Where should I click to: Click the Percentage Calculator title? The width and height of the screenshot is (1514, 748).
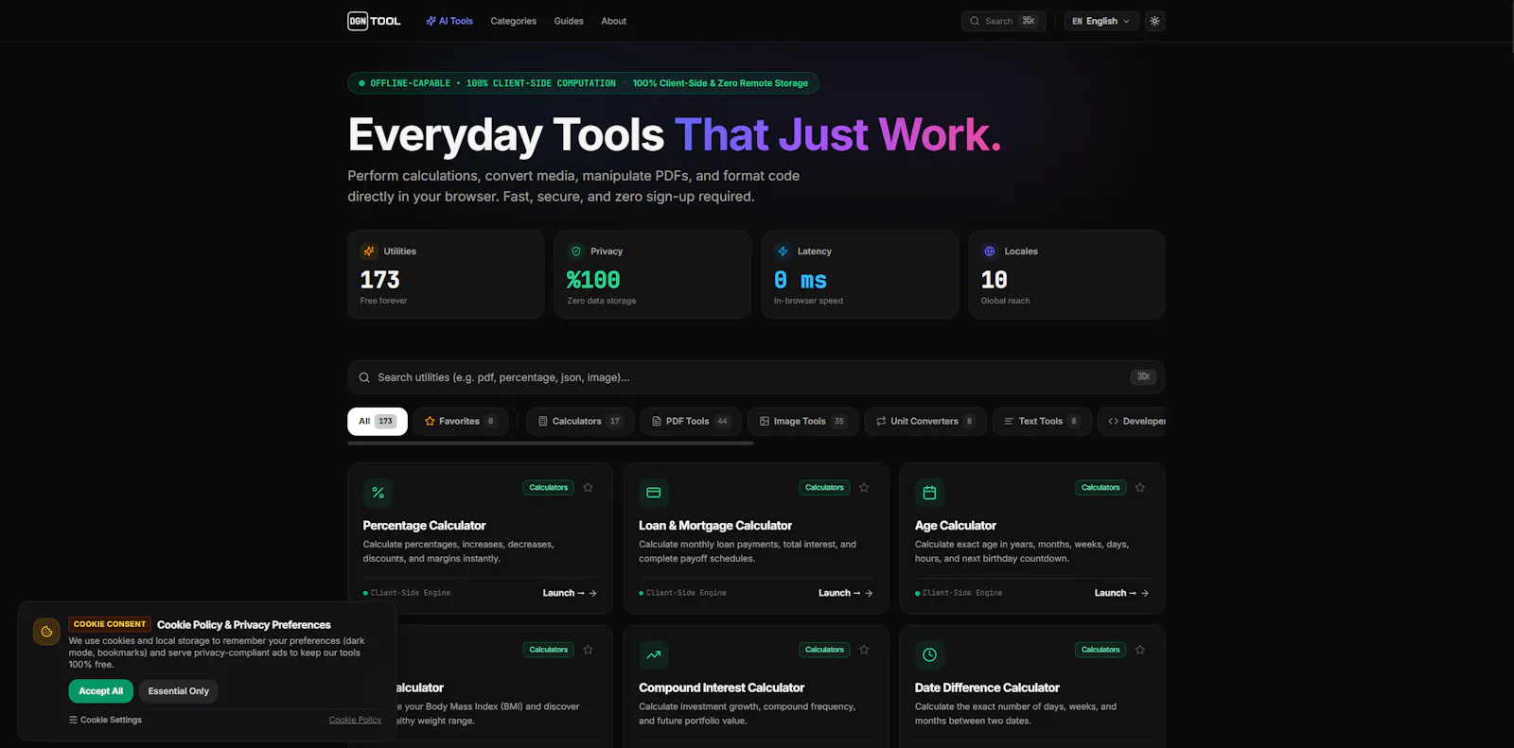coord(424,526)
